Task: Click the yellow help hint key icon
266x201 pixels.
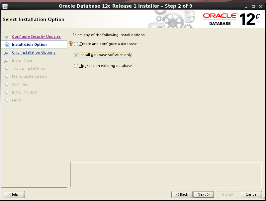Action: 71,43
